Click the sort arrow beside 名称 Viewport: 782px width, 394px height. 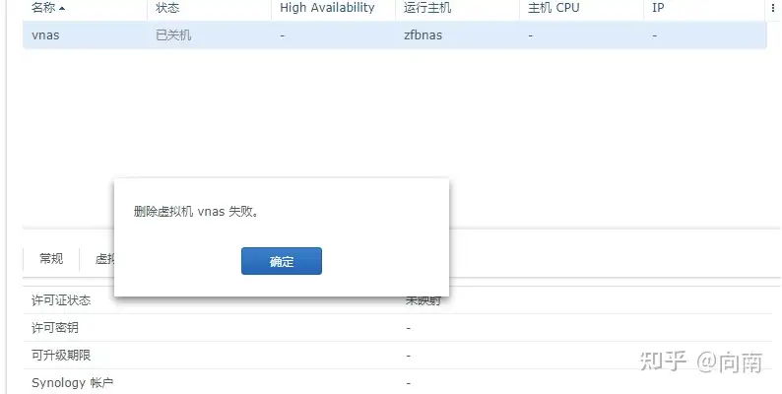coord(62,9)
